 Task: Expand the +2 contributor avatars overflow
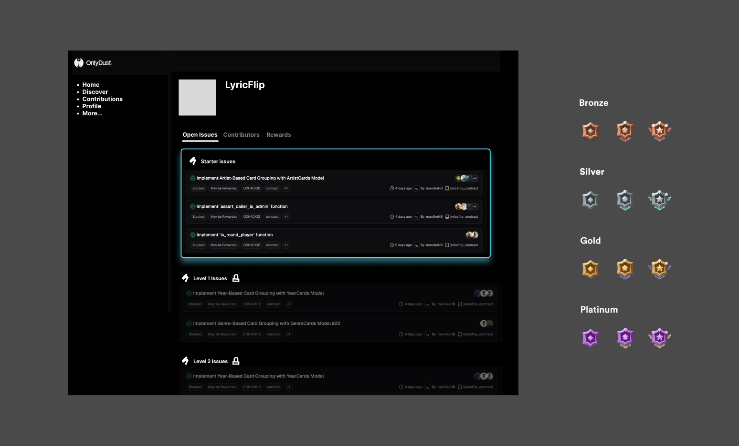[x=475, y=178]
